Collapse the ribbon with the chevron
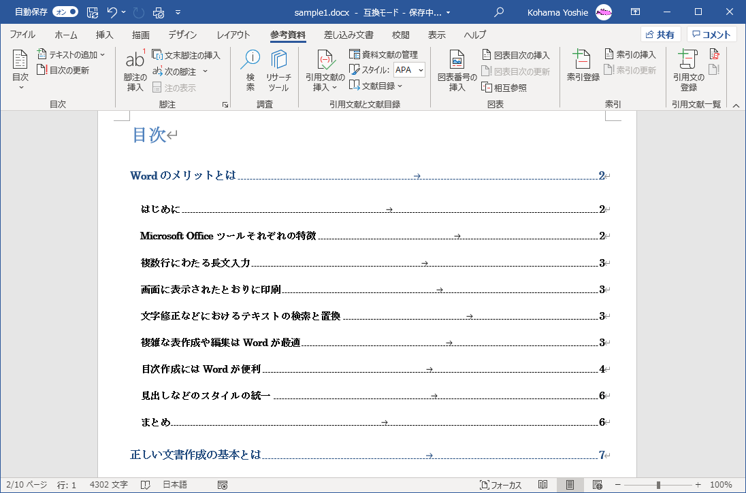 click(x=736, y=105)
